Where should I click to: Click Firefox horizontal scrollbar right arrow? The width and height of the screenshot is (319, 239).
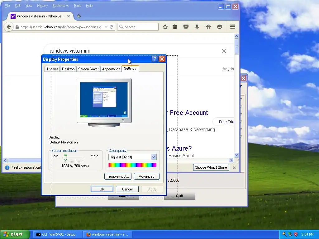coord(231,160)
